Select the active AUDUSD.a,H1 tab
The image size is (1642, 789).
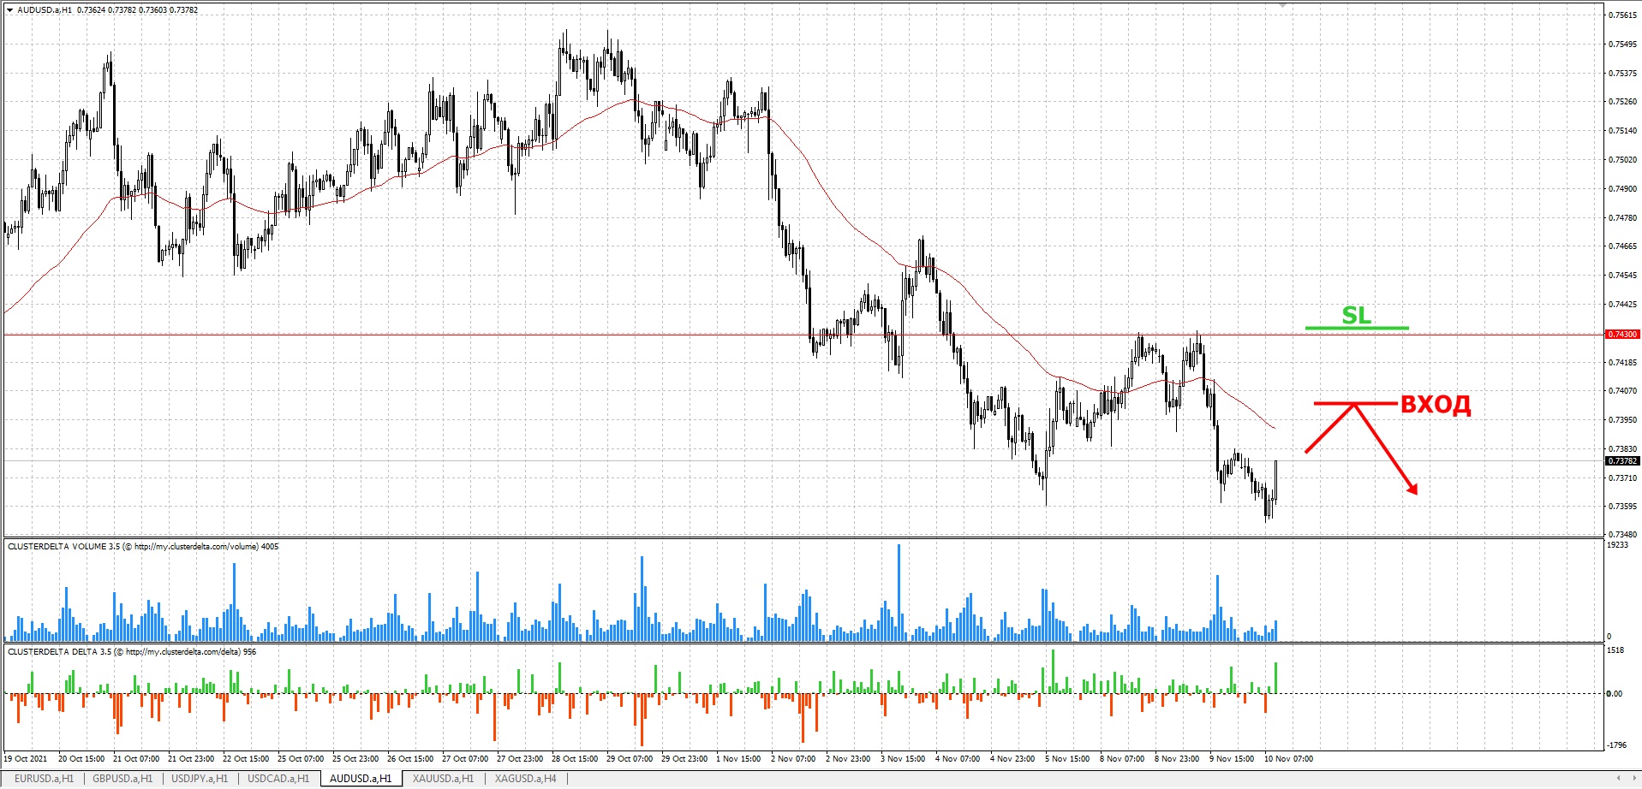pos(361,779)
